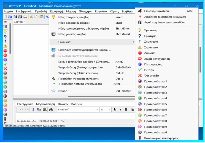Select Επιλογή εικονιδίου in icons submenu
Image resolution: width=205 pixels, height=143 pixels.
pos(167,11)
